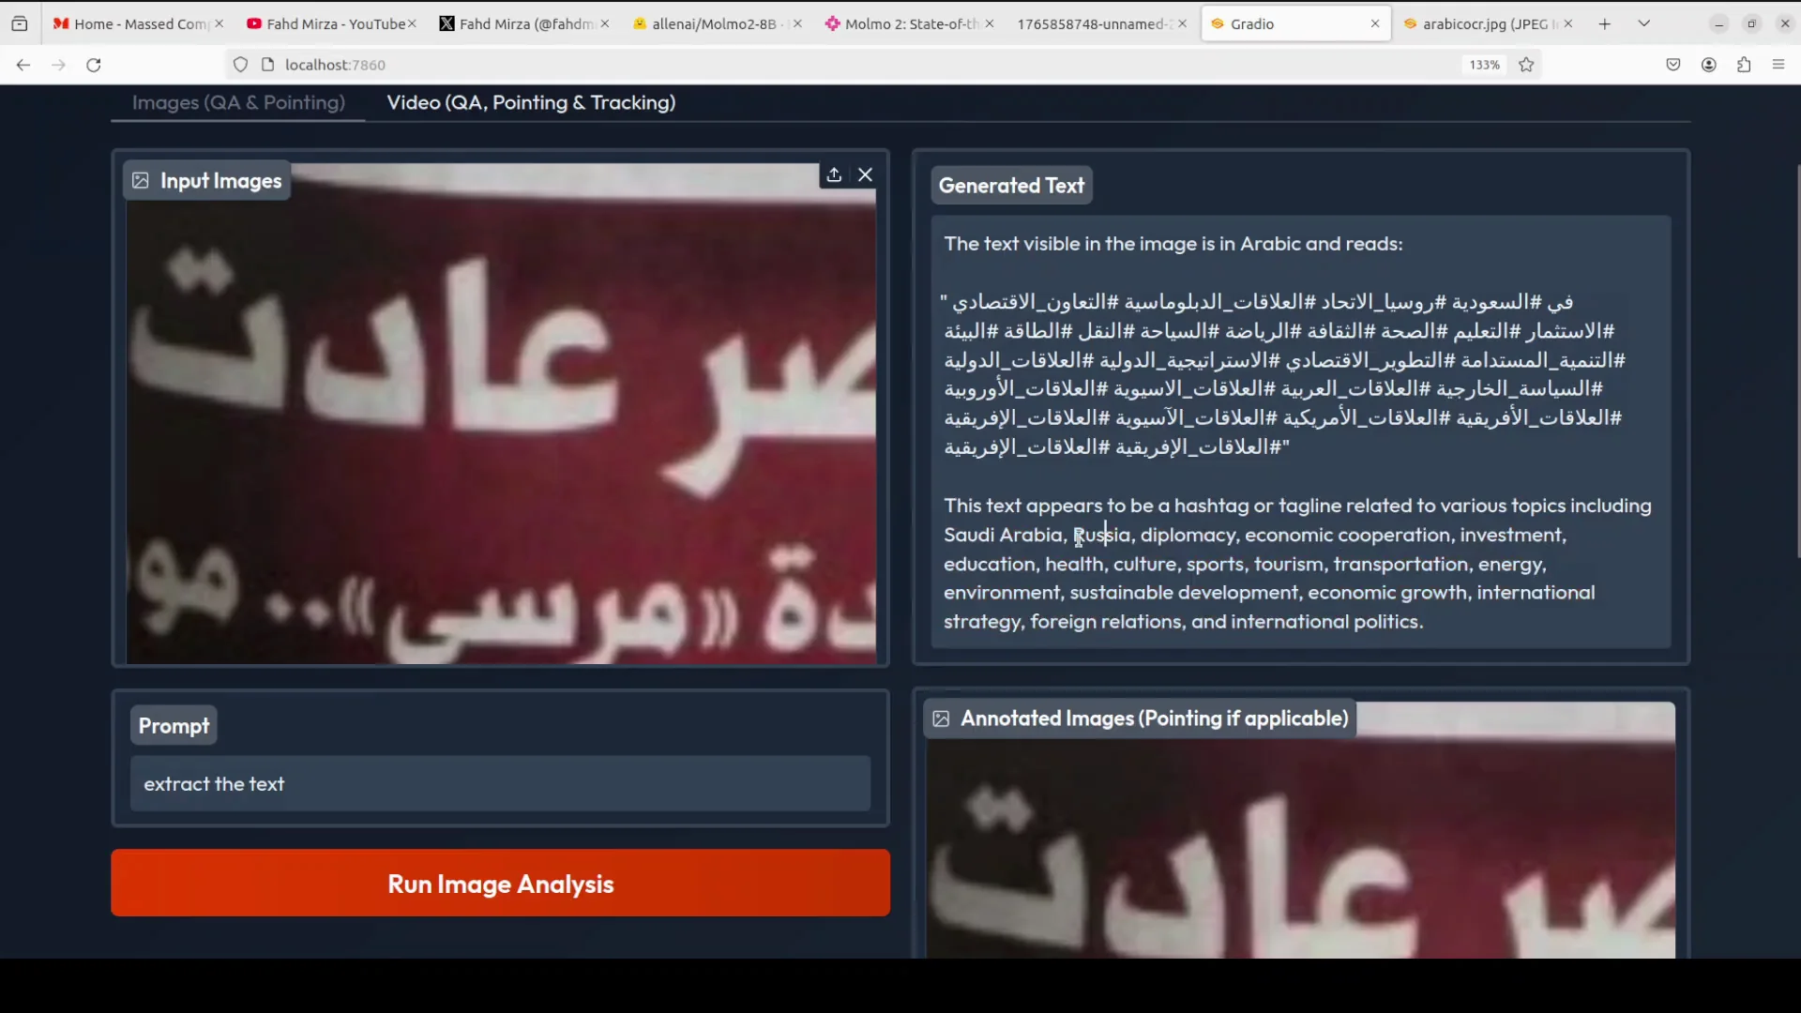Viewport: 1801px width, 1013px height.
Task: Open the Firefox View recent tabs button
Action: [20, 23]
